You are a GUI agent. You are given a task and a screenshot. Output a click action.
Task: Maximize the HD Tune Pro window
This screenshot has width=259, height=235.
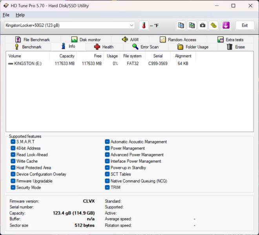tap(233, 6)
